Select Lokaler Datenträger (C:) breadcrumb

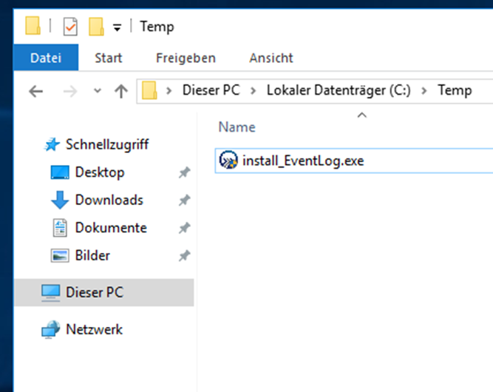tap(339, 90)
